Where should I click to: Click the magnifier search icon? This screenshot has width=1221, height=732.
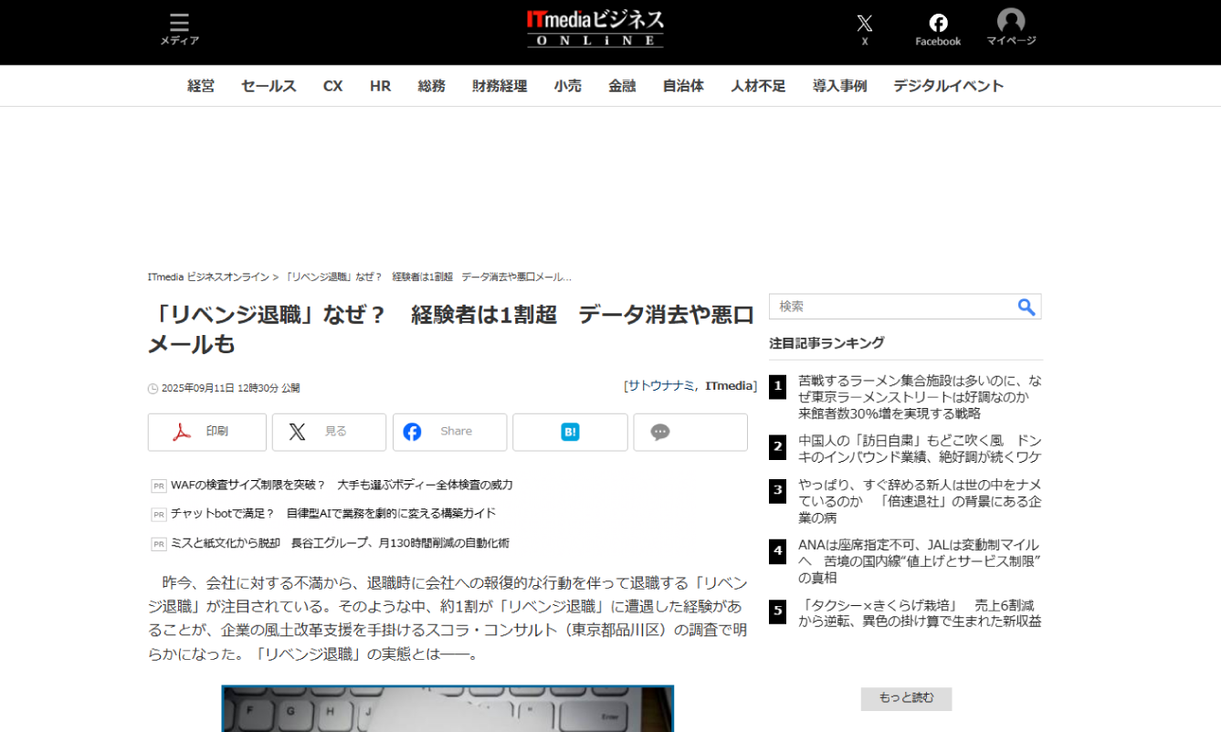click(x=1026, y=307)
